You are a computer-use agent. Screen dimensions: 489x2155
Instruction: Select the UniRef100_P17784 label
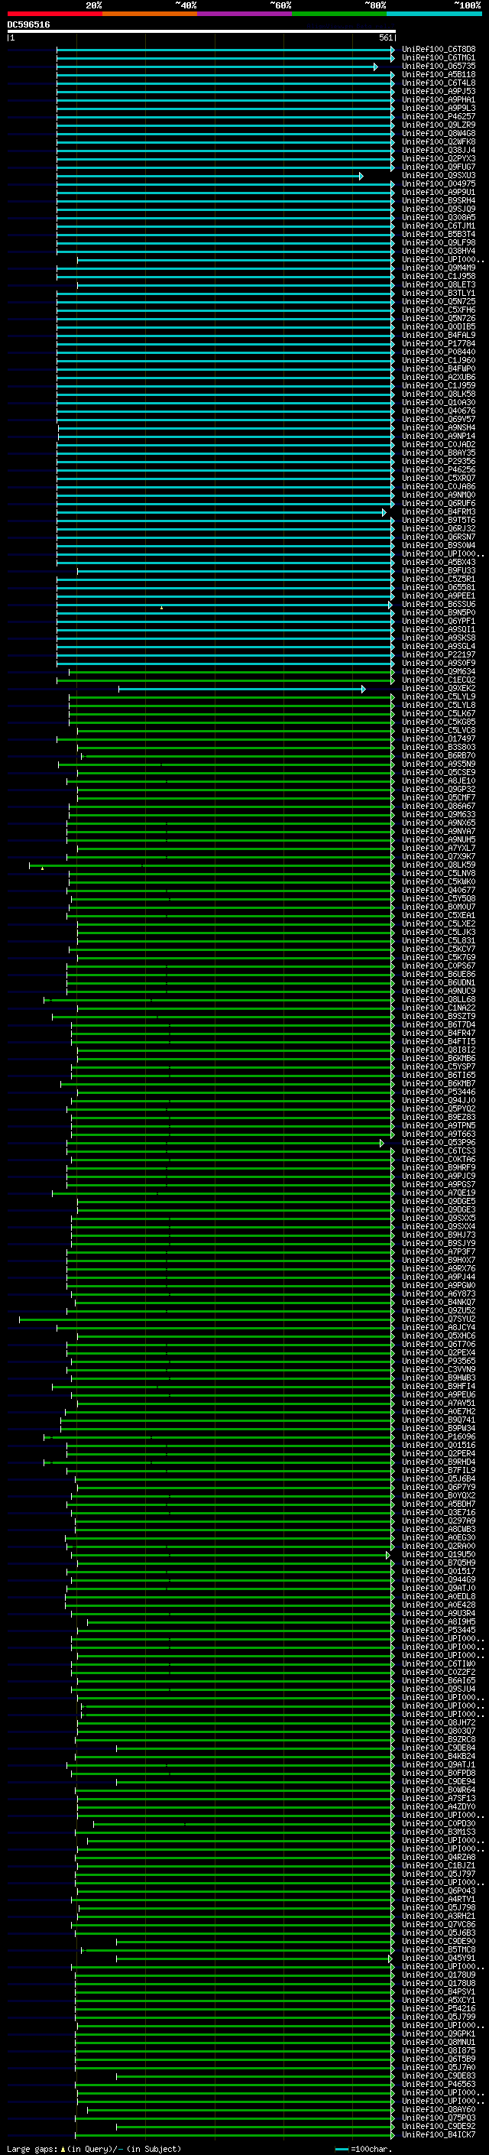click(x=438, y=344)
